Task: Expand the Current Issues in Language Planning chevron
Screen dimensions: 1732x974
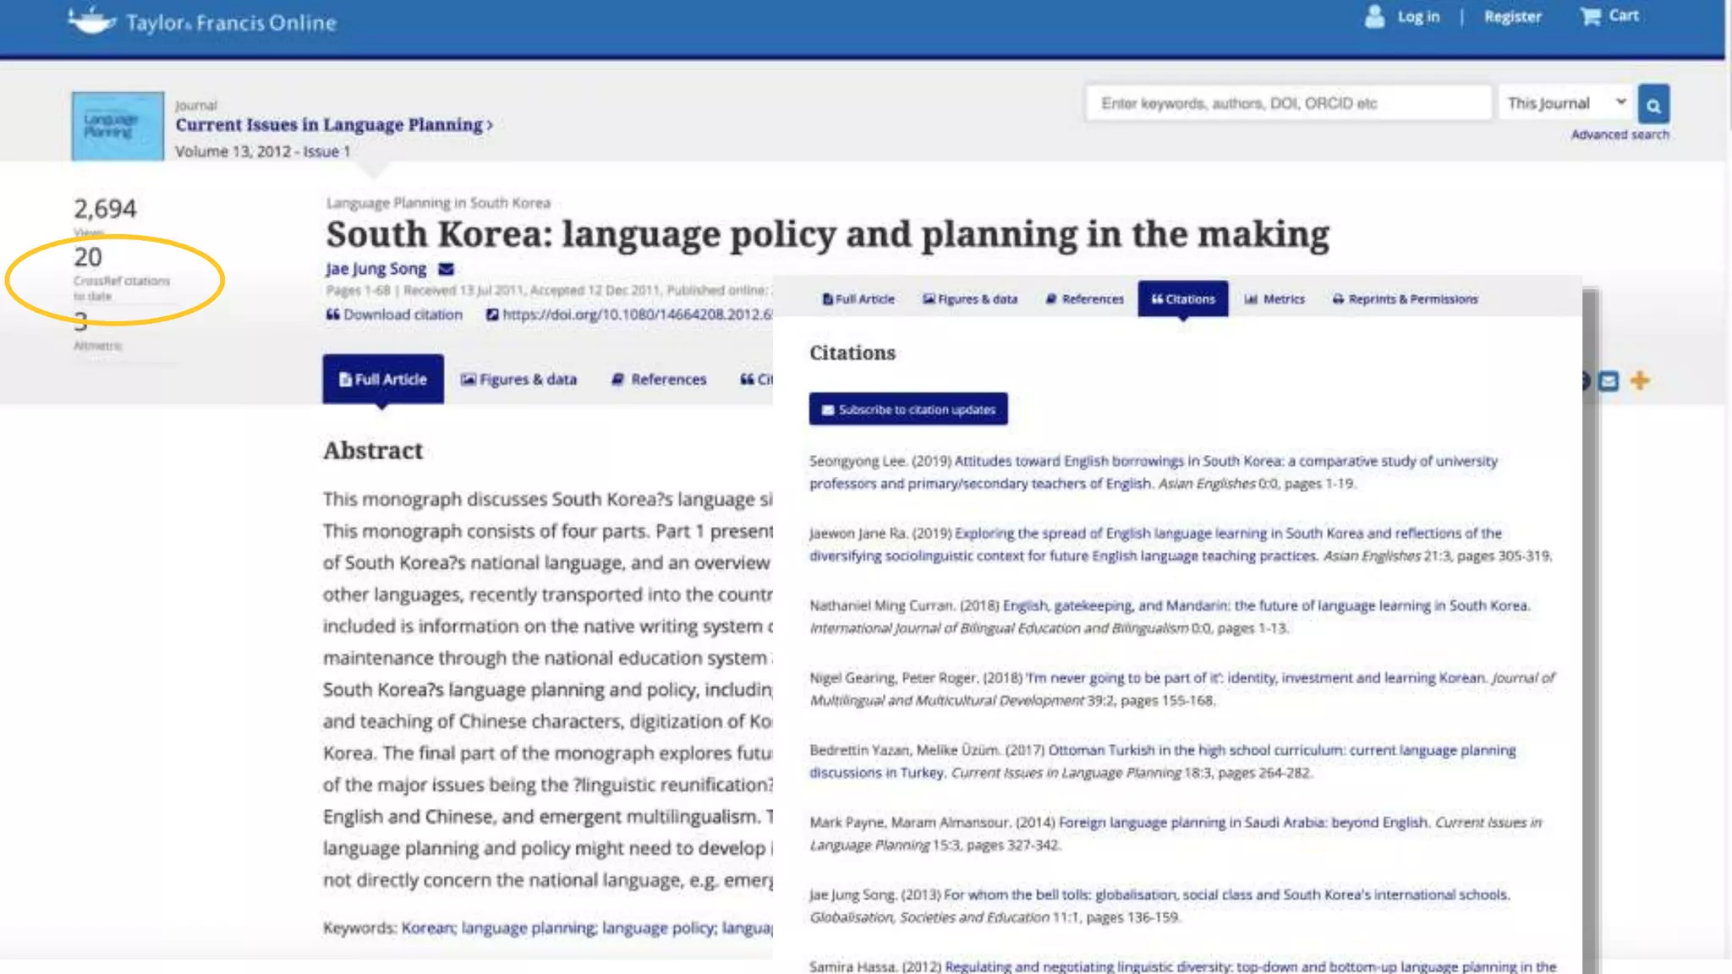Action: pos(489,125)
